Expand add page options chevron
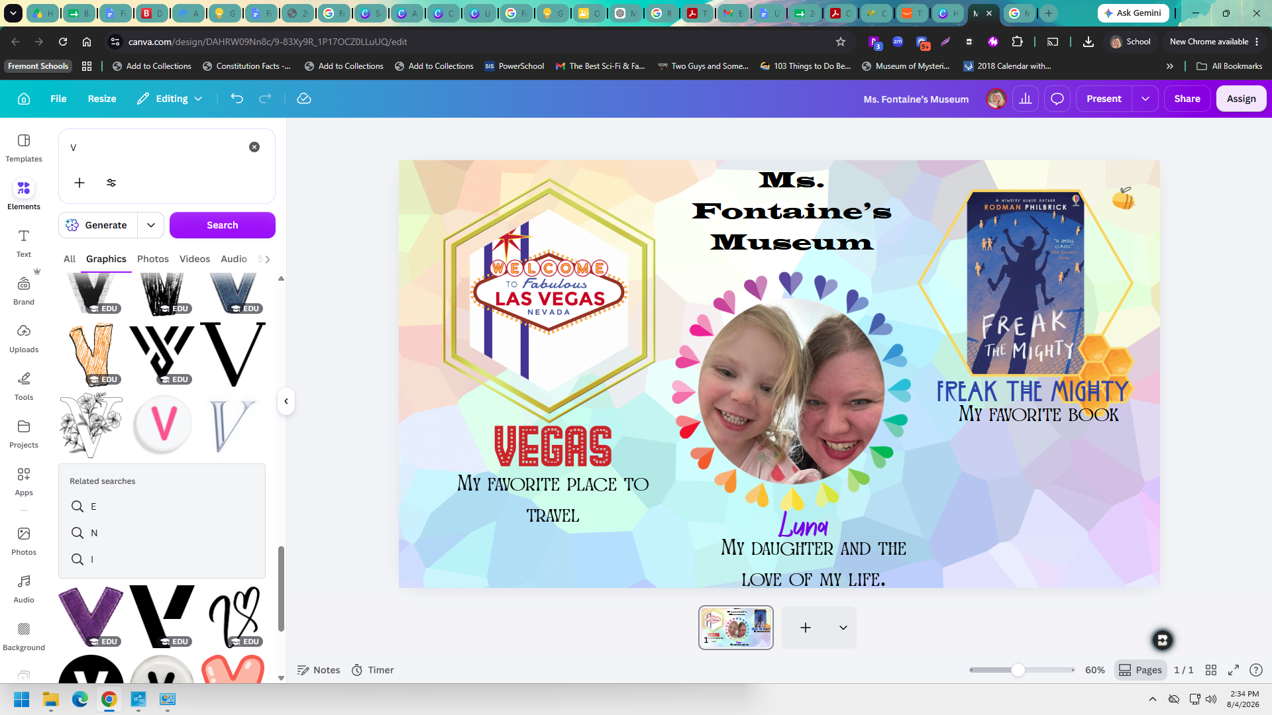 pos(843,628)
